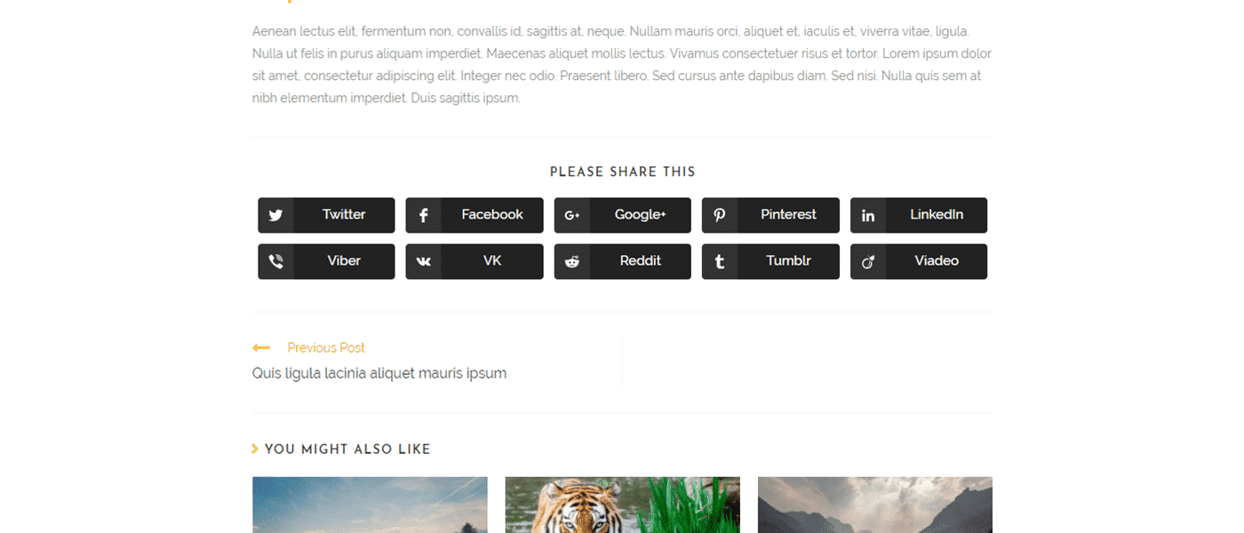Click the Reddit alien icon
1244x533 pixels.
[572, 261]
